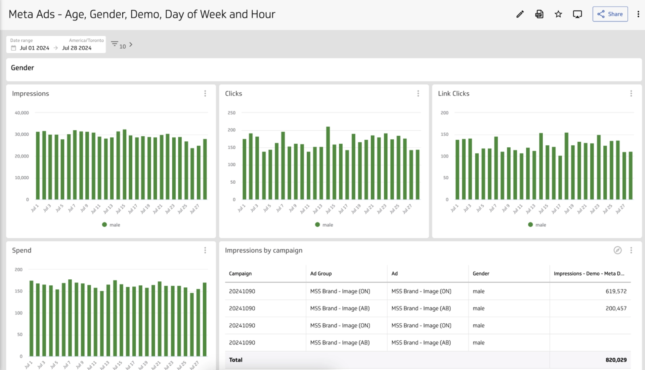Click the America/Toronto timezone label
The height and width of the screenshot is (370, 645).
point(86,40)
